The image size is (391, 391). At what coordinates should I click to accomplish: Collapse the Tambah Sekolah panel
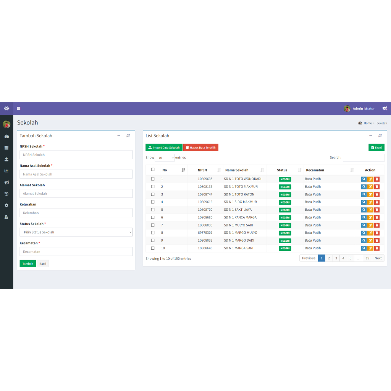[x=119, y=136]
